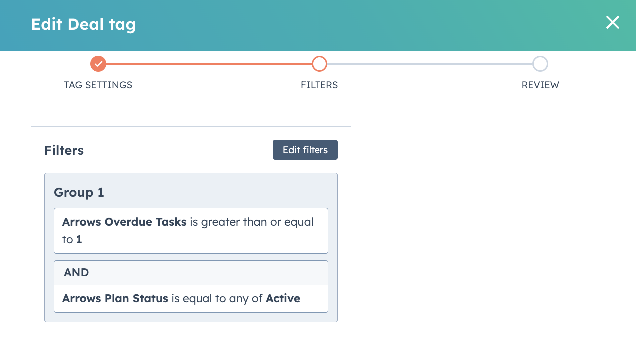Click the Edit Deal tag title
Viewport: 636px width, 342px height.
[83, 24]
